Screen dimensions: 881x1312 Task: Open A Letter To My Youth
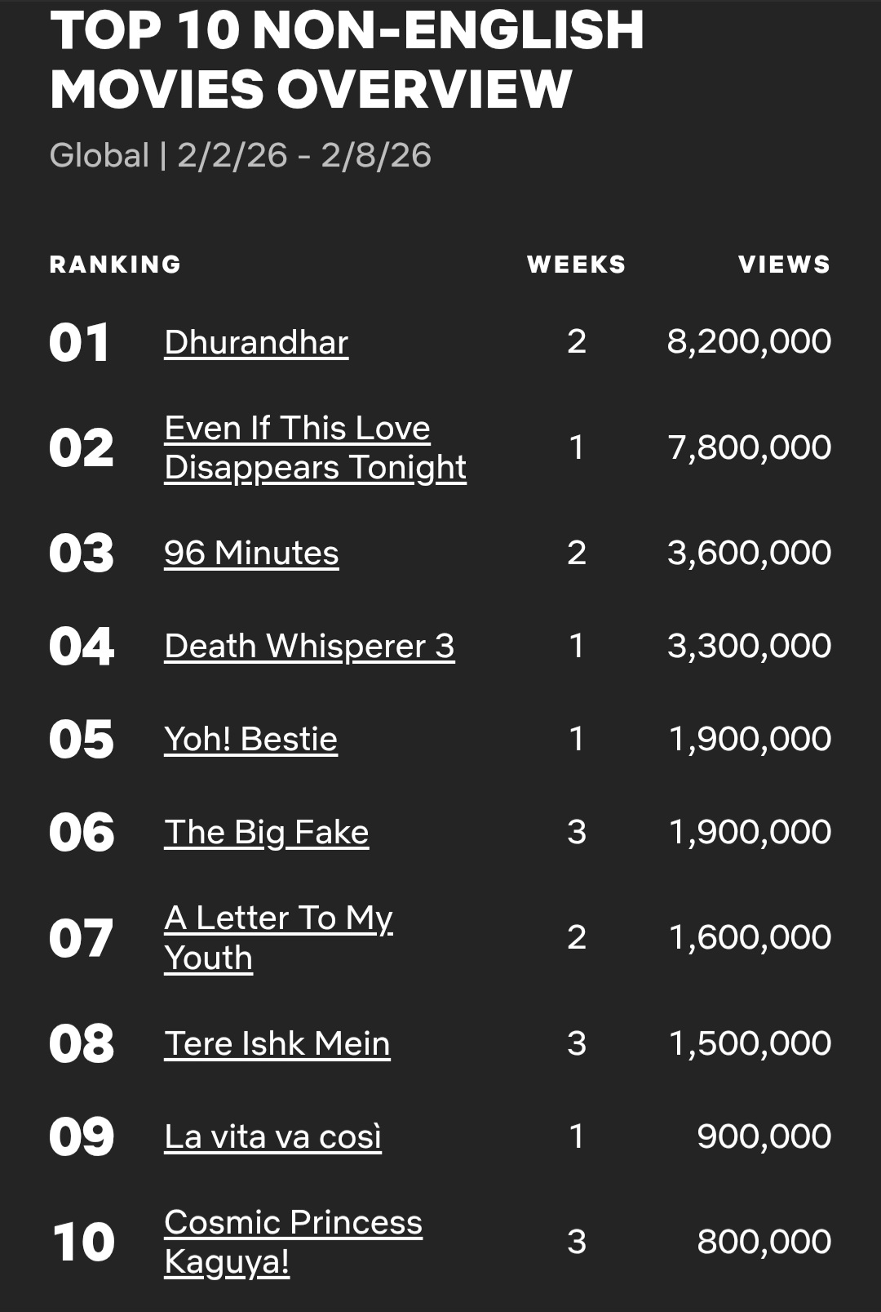pyautogui.click(x=278, y=937)
